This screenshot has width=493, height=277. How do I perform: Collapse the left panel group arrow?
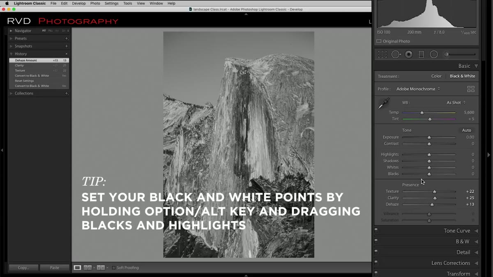point(2,150)
